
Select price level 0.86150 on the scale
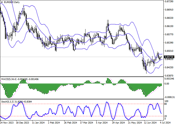pyautogui.click(x=169, y=26)
